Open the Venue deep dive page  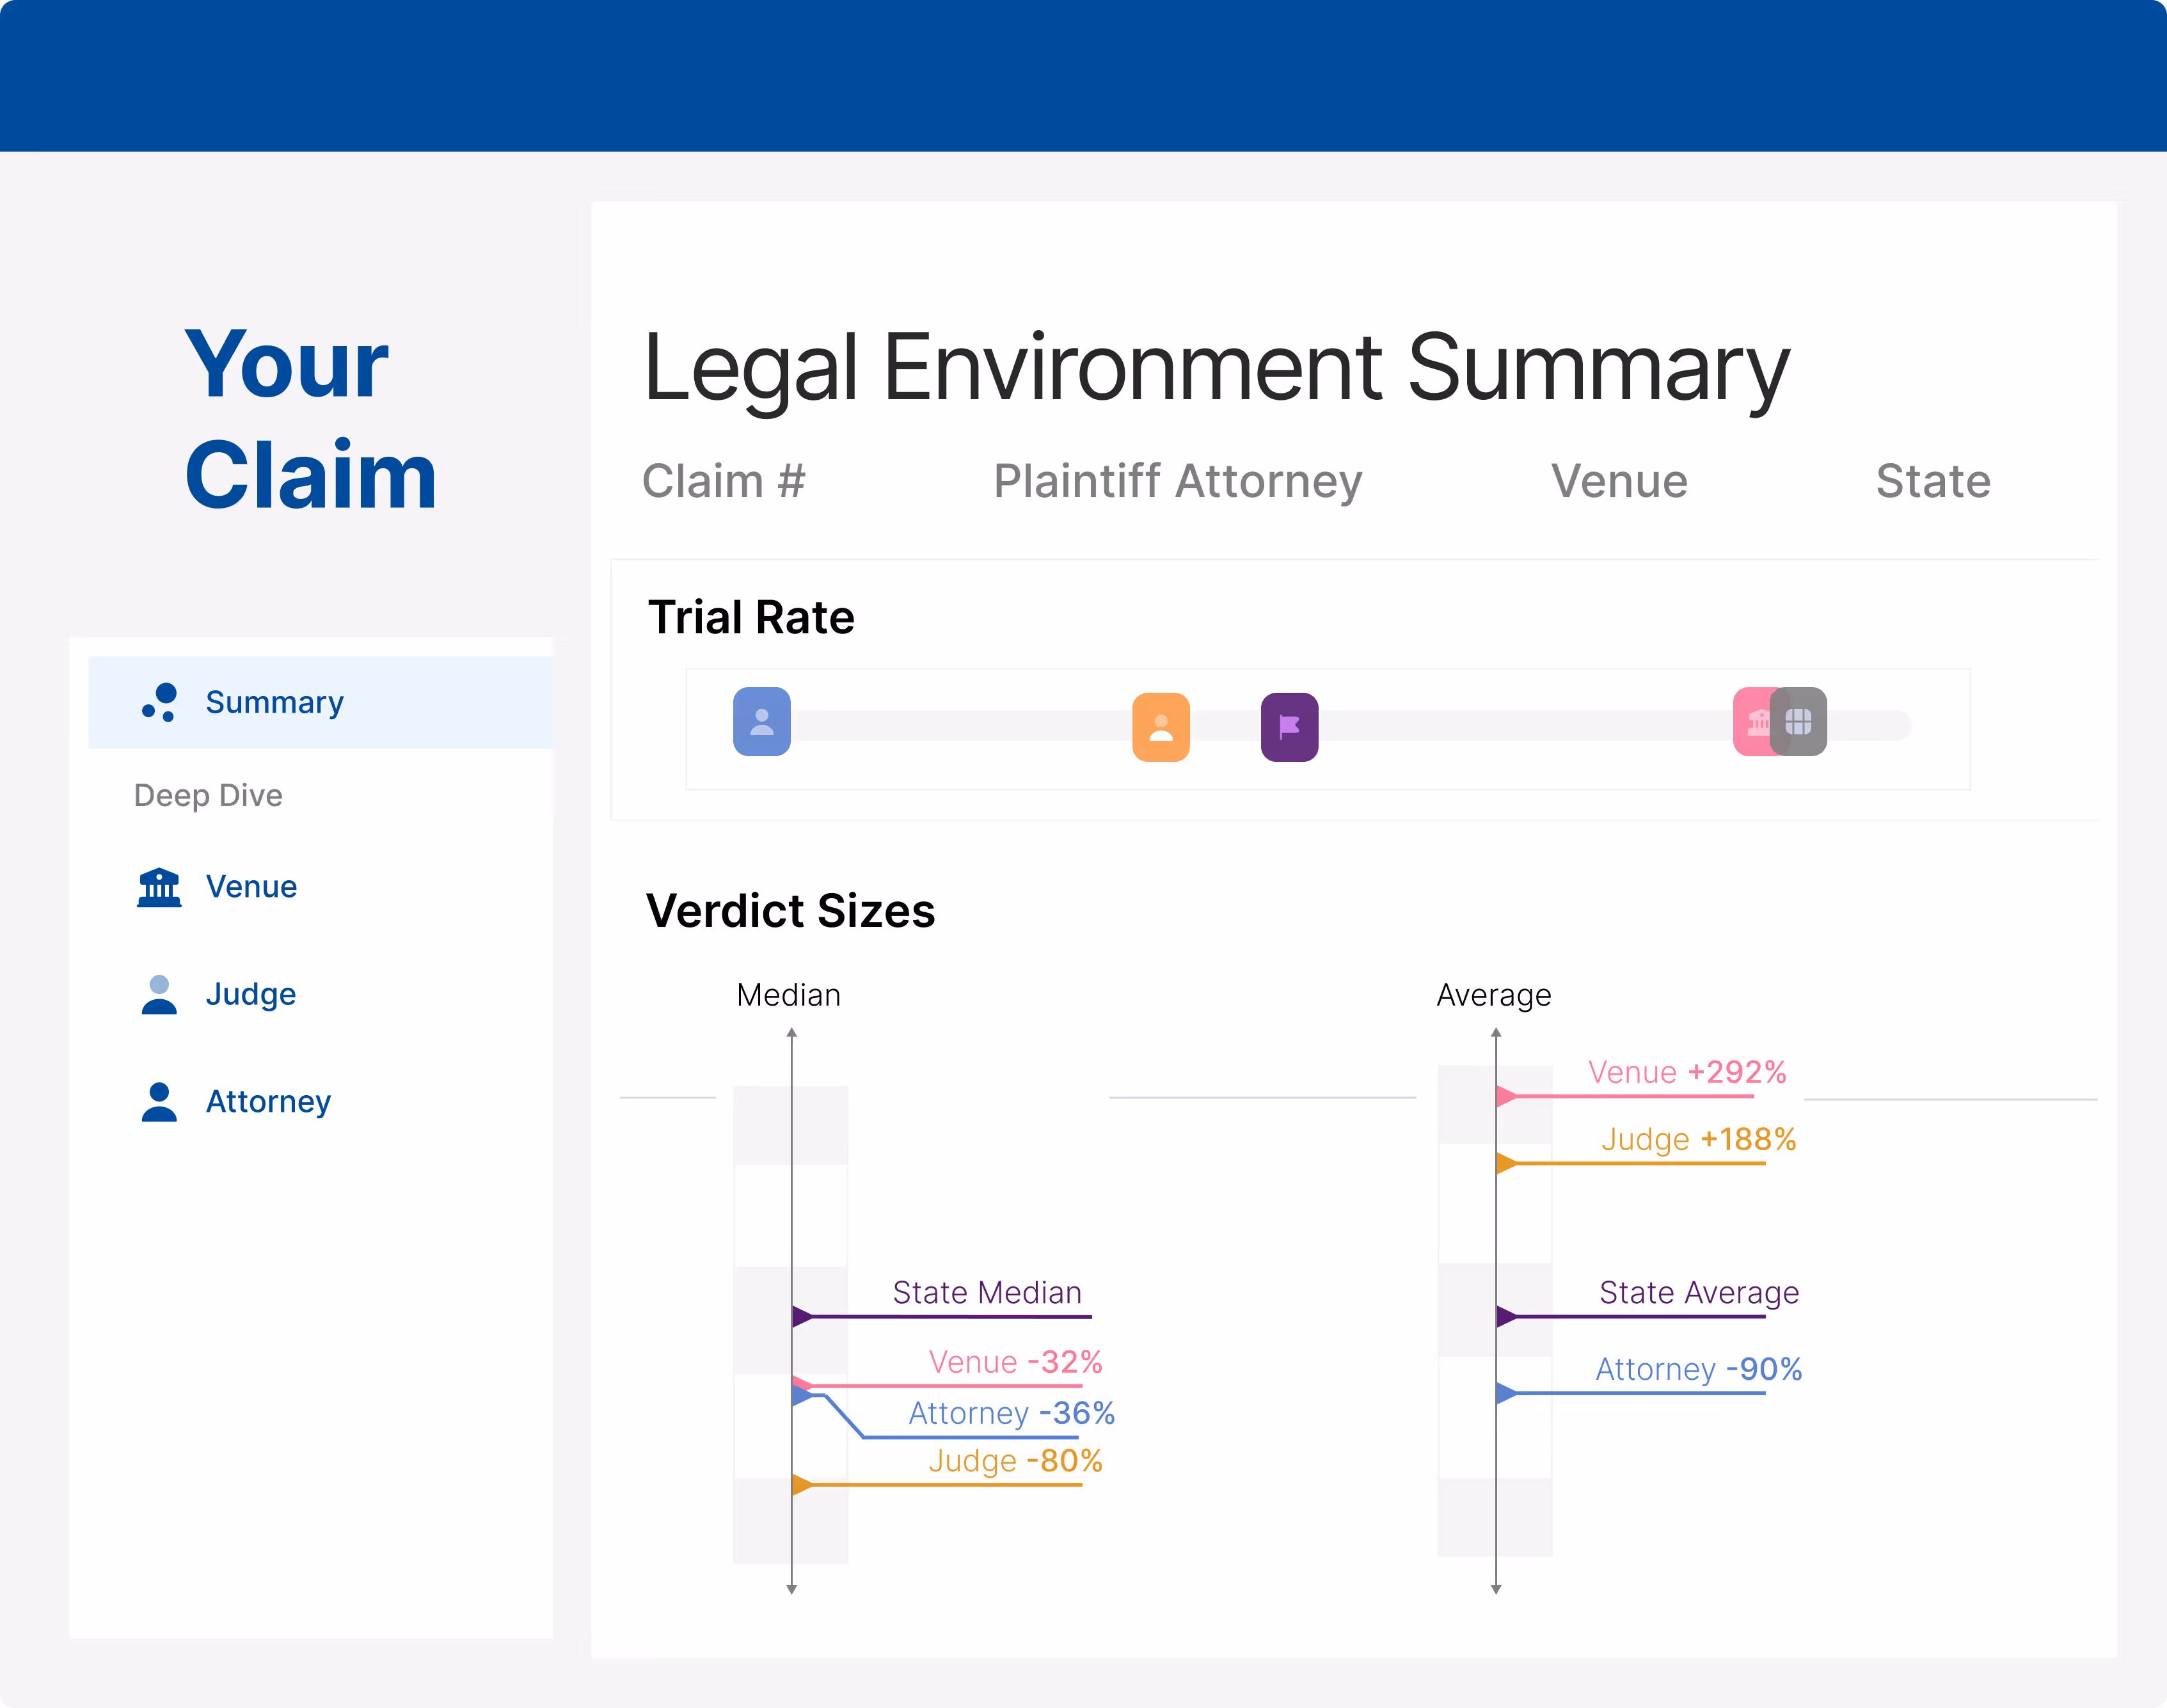251,887
